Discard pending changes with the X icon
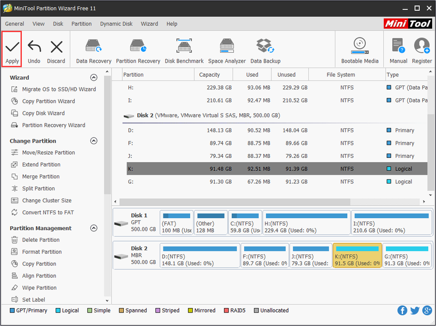The height and width of the screenshot is (326, 436). point(57,47)
